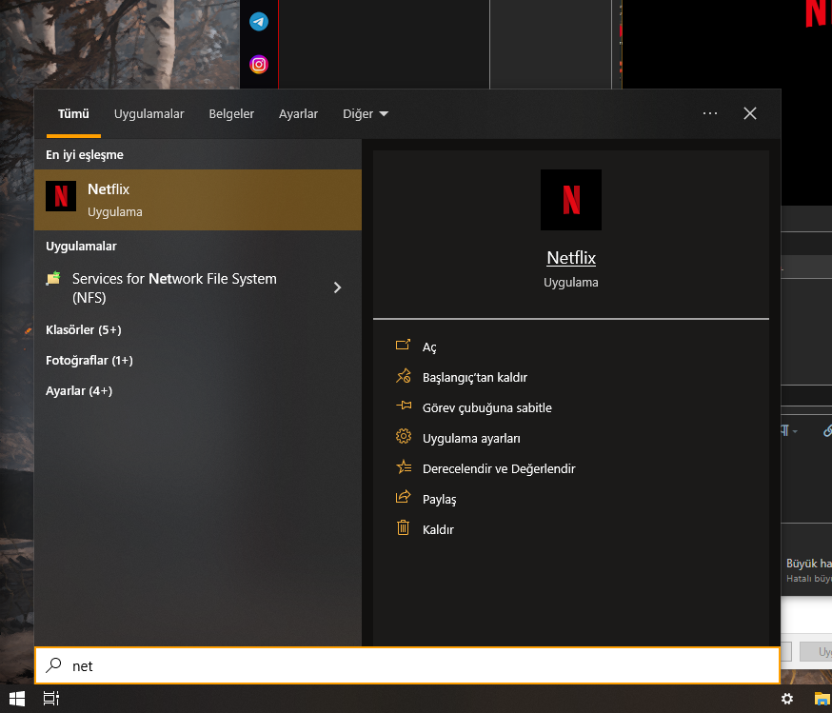This screenshot has width=832, height=713.
Task: Click the star rating icon in action list
Action: (404, 466)
